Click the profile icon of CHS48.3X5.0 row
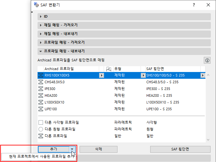 pos(41,82)
